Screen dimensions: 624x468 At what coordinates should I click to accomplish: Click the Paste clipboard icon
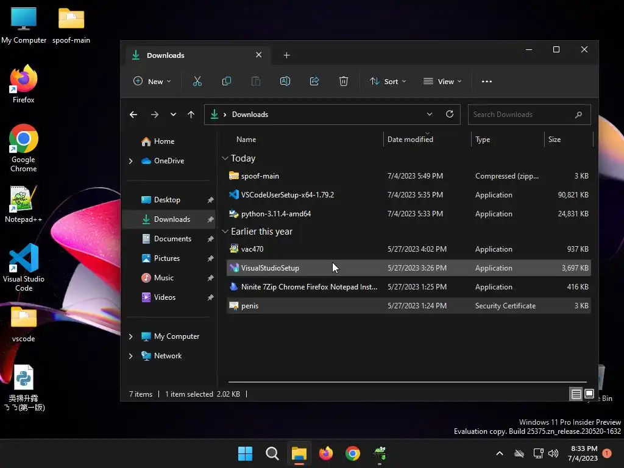(256, 81)
